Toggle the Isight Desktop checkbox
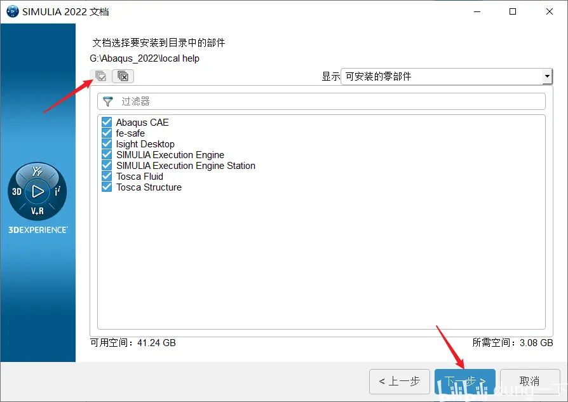This screenshot has width=568, height=402. click(107, 144)
